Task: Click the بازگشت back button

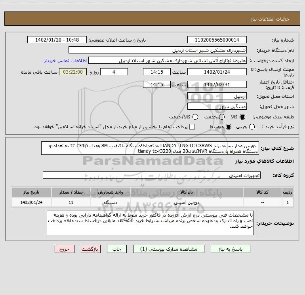Action: 91,249
